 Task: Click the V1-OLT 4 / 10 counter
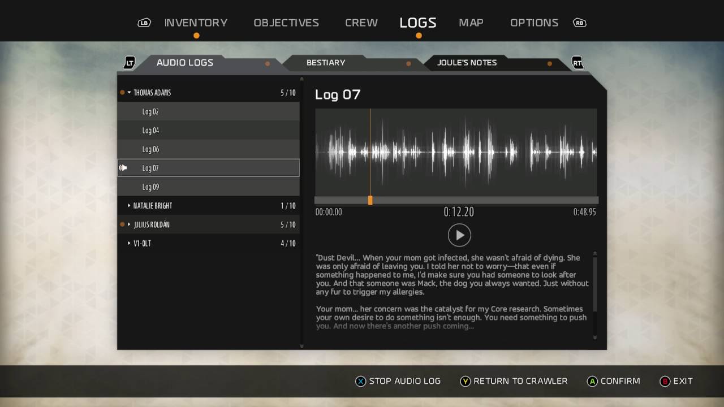click(x=288, y=244)
